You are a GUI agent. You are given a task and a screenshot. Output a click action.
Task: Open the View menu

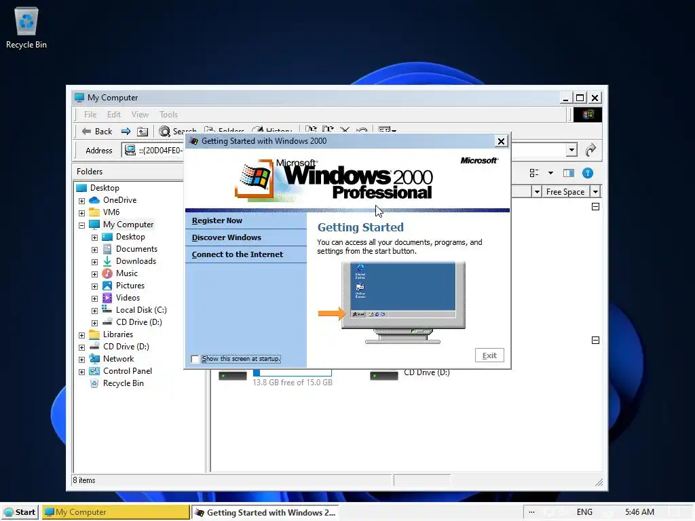[x=140, y=115]
